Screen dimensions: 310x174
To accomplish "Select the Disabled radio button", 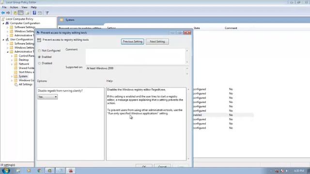I will click(x=39, y=63).
